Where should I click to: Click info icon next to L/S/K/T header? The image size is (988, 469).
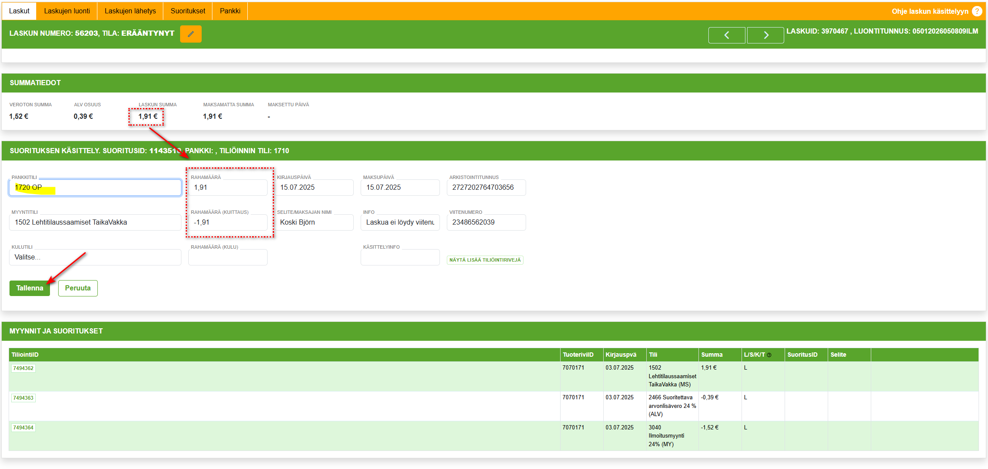click(x=769, y=355)
